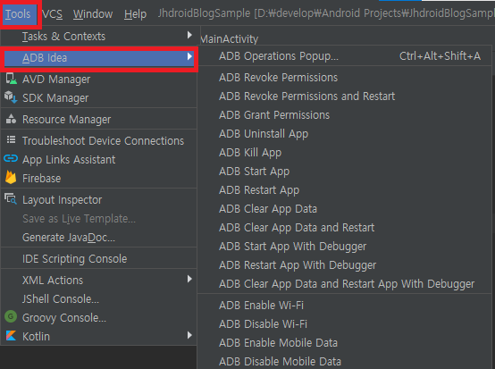The image size is (495, 369).
Task: Open IDE Scripting Console
Action: (99, 259)
